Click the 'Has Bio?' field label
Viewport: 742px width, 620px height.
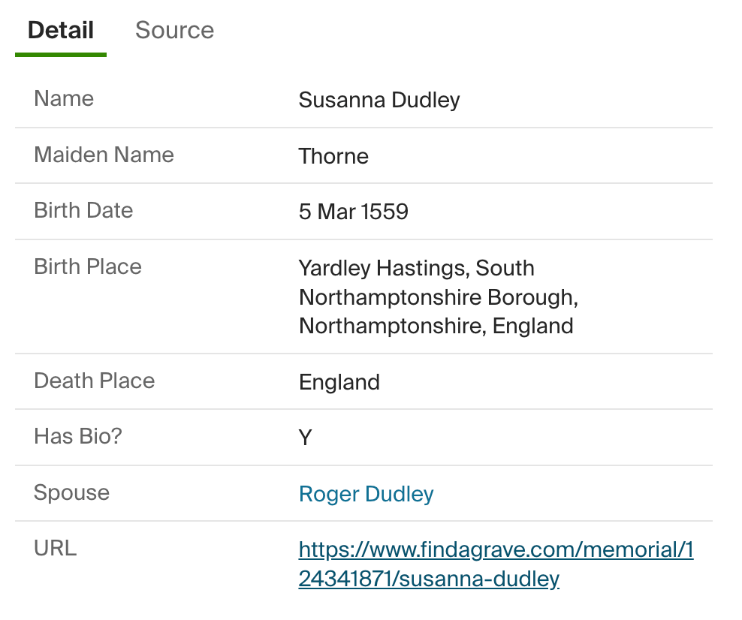(x=77, y=436)
